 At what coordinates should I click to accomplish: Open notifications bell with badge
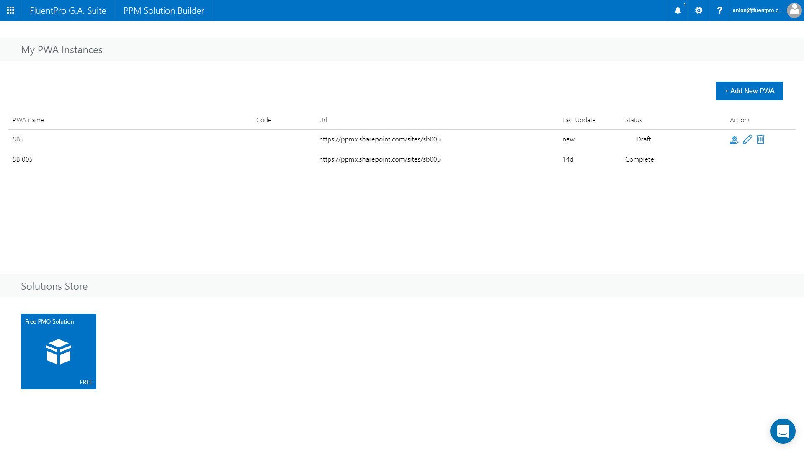pos(678,10)
